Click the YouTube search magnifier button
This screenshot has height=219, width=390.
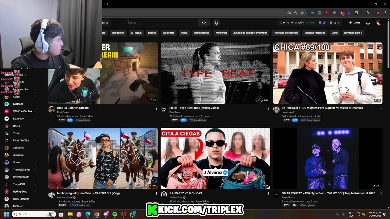[x=204, y=23]
